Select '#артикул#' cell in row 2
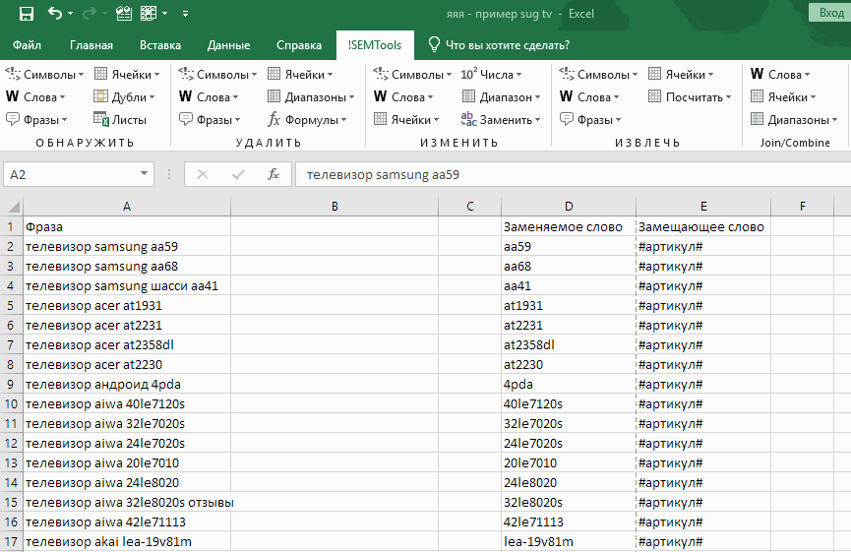This screenshot has height=552, width=851. (703, 246)
